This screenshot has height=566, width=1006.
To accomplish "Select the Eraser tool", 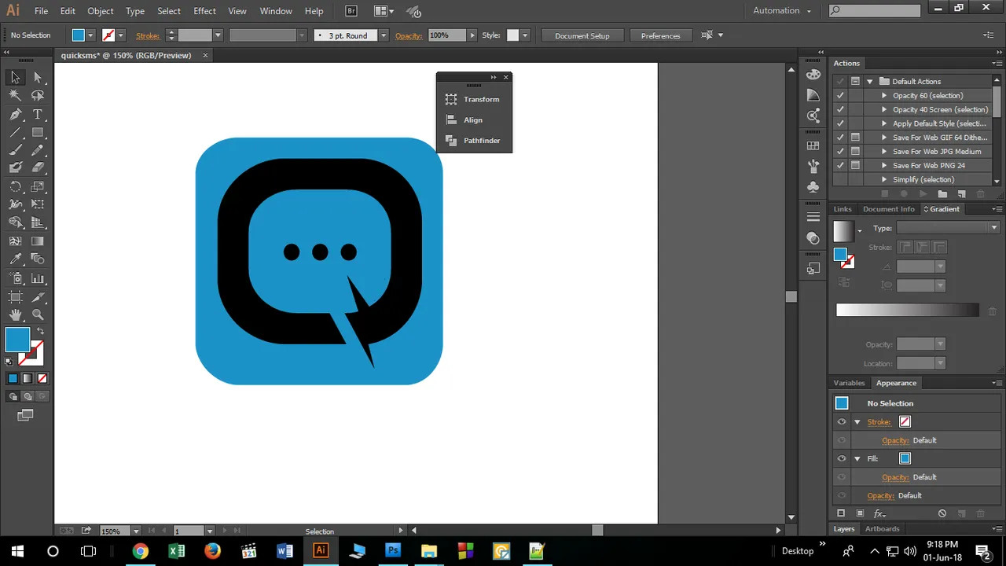I will click(x=38, y=167).
